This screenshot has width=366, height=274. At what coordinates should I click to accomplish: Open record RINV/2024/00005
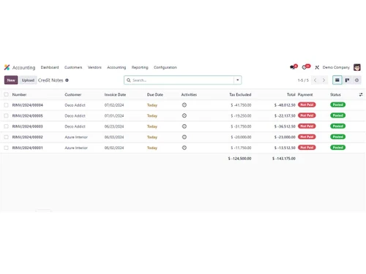point(28,115)
